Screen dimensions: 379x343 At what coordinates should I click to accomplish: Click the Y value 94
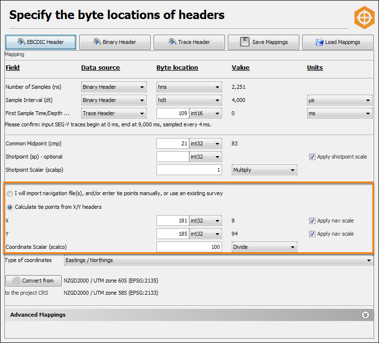[234, 234]
